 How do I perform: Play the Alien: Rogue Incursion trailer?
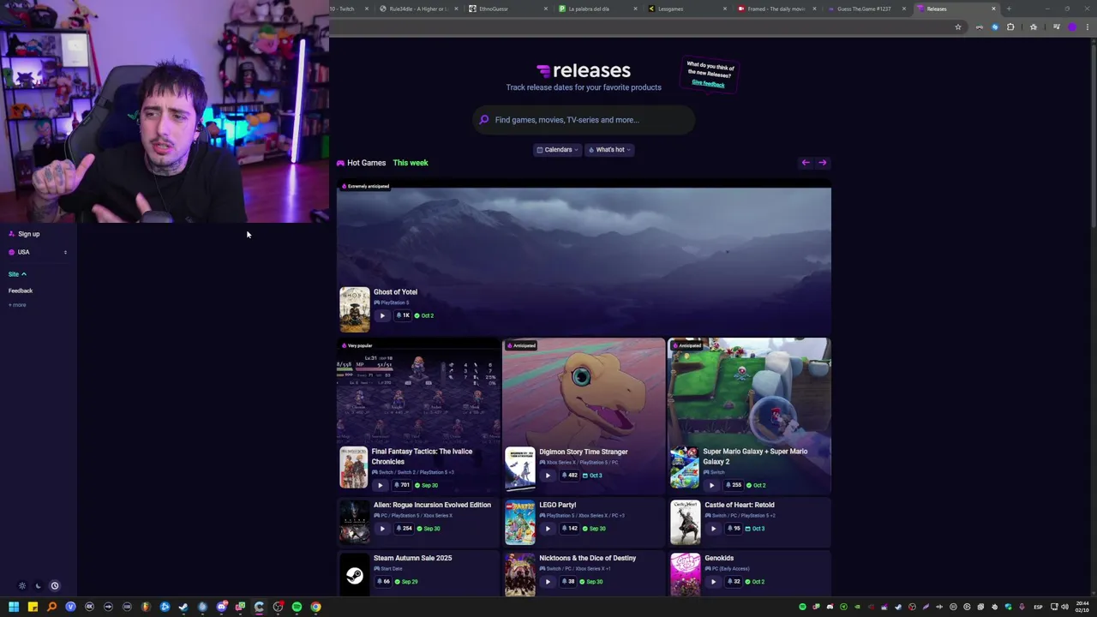(382, 529)
